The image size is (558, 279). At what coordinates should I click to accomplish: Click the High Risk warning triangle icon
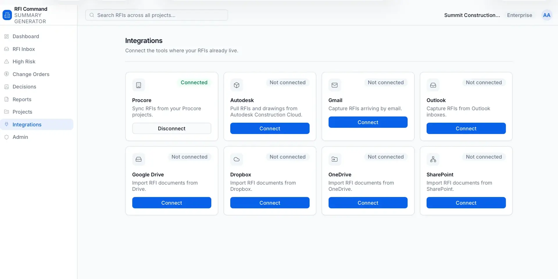click(x=6, y=61)
